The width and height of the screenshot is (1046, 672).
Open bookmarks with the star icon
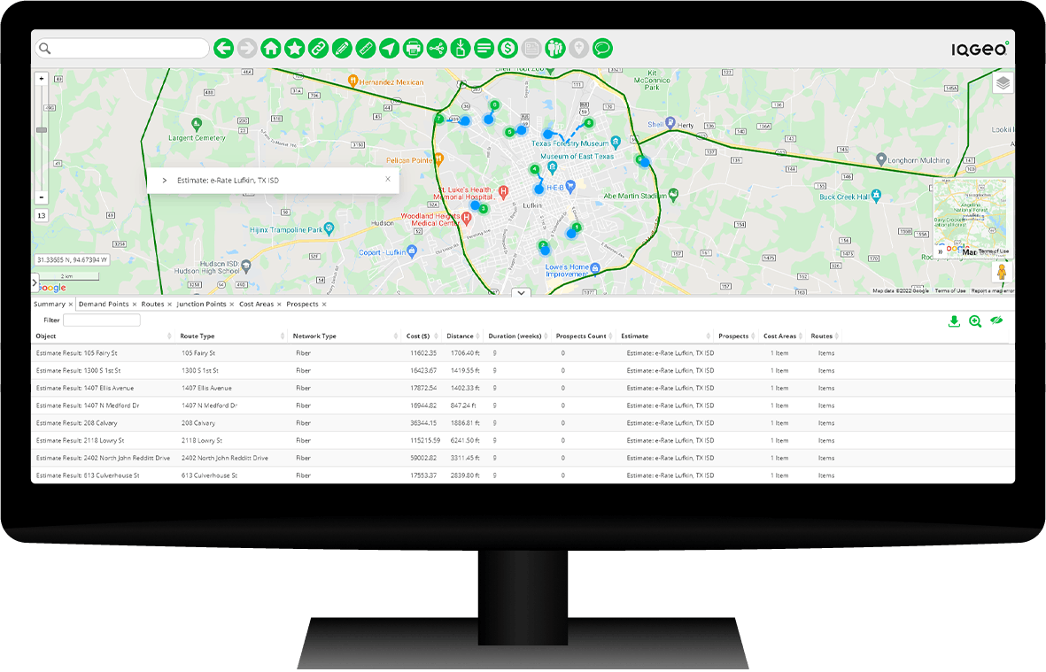click(294, 48)
